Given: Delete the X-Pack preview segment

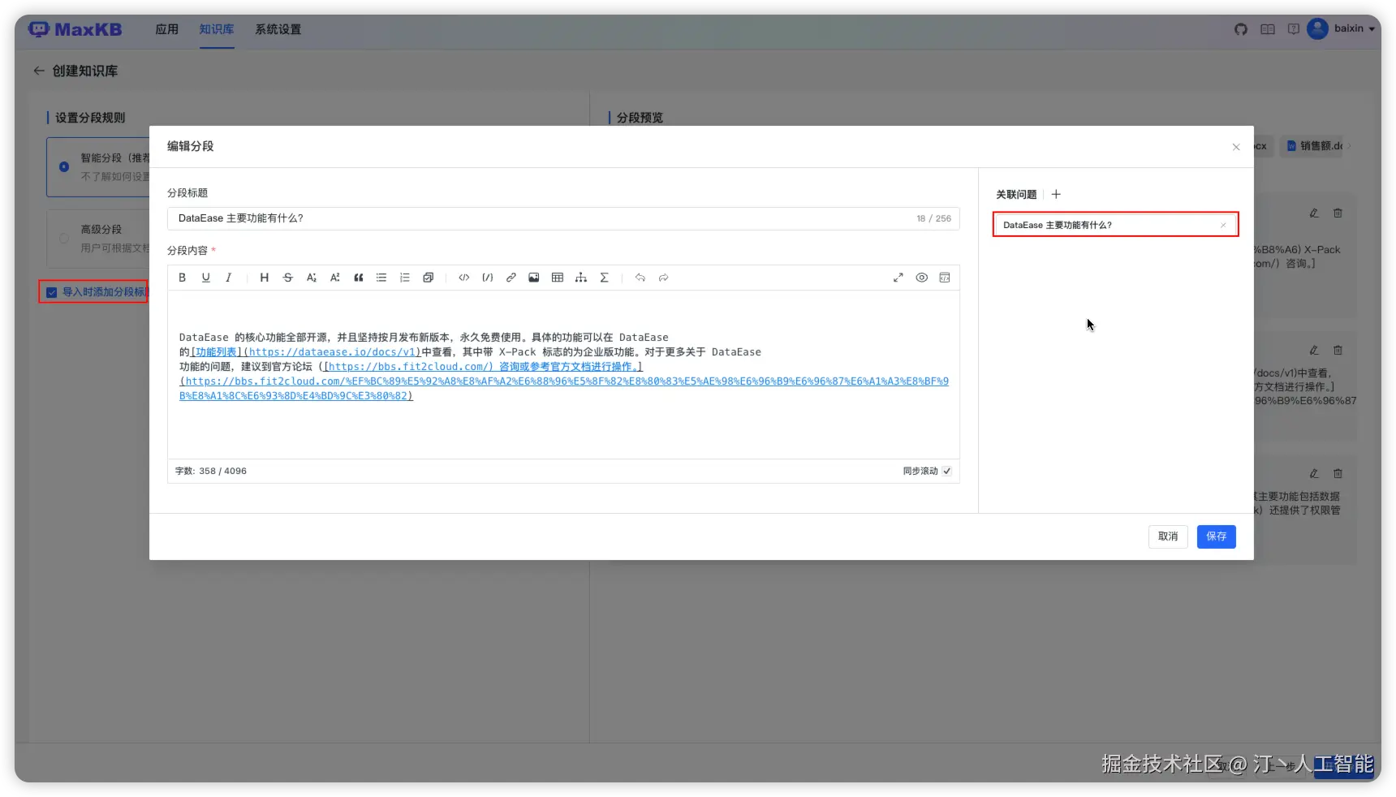Looking at the screenshot, I should [1338, 213].
